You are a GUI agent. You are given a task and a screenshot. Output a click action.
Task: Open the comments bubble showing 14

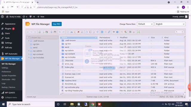coord(32,17)
